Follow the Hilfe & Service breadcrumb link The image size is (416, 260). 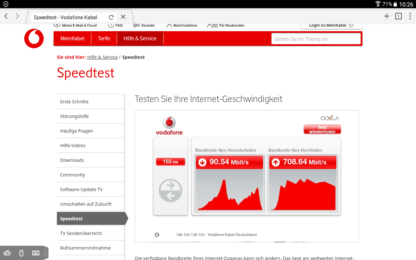pyautogui.click(x=102, y=57)
